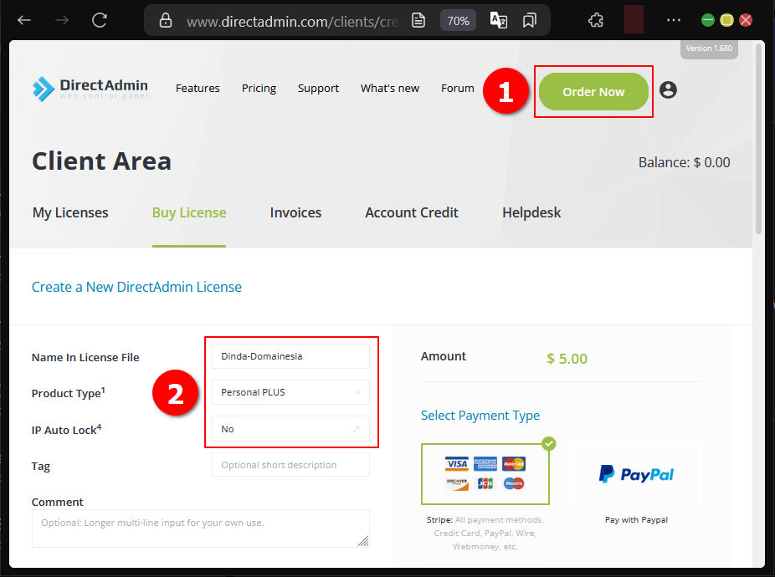Switch to My Licenses tab
Screen dimensions: 775x577
[x=70, y=213]
